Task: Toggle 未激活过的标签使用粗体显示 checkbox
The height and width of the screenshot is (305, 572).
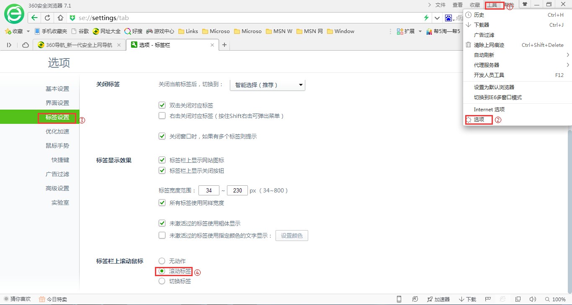Action: pyautogui.click(x=162, y=223)
